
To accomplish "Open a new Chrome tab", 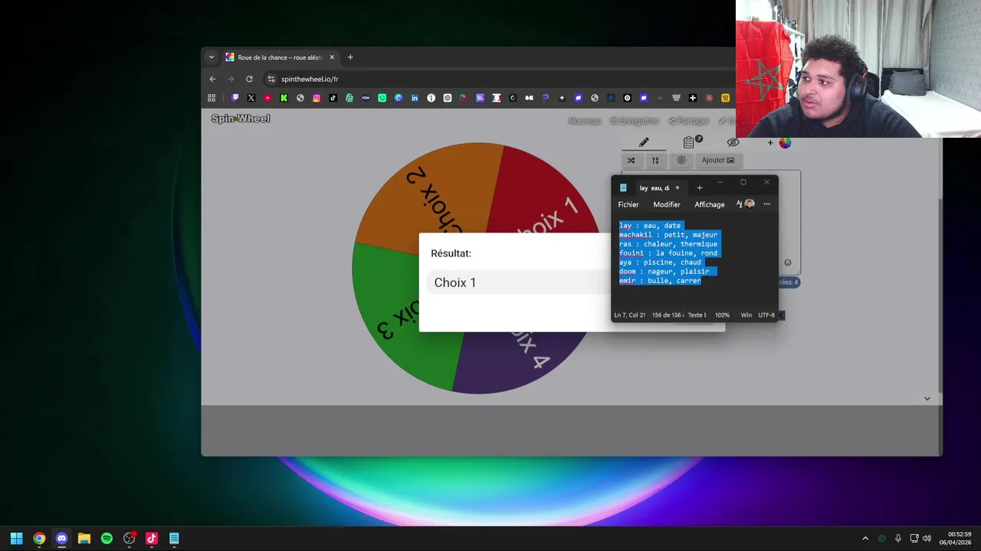I will click(350, 57).
